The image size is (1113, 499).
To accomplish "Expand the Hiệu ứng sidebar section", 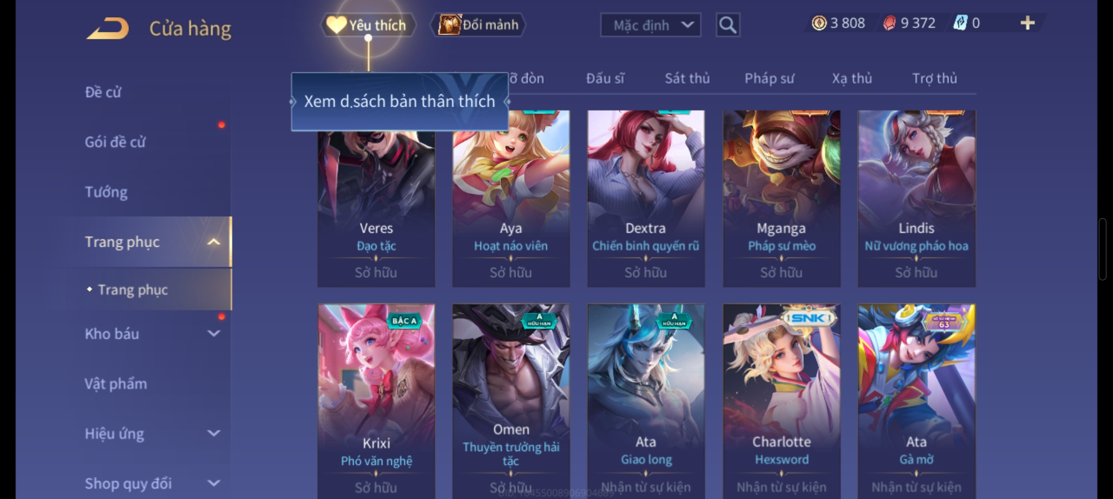I will pos(214,433).
